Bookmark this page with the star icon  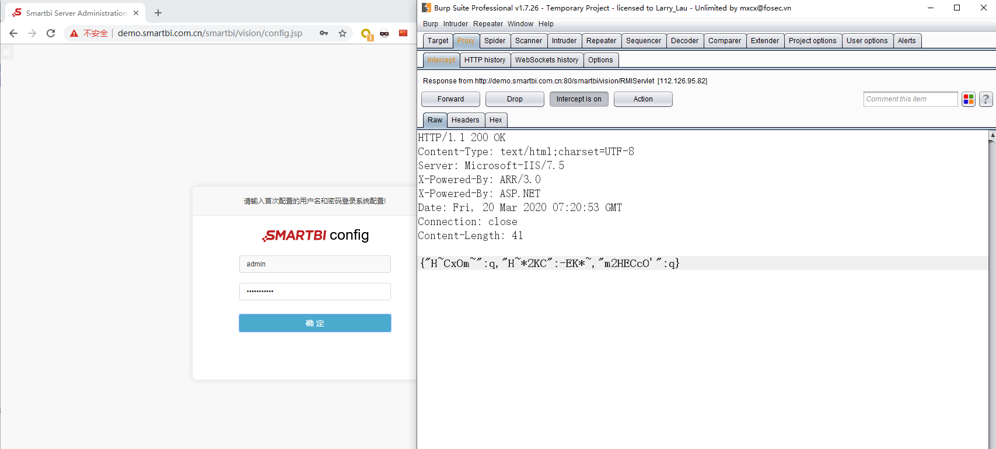click(x=343, y=33)
